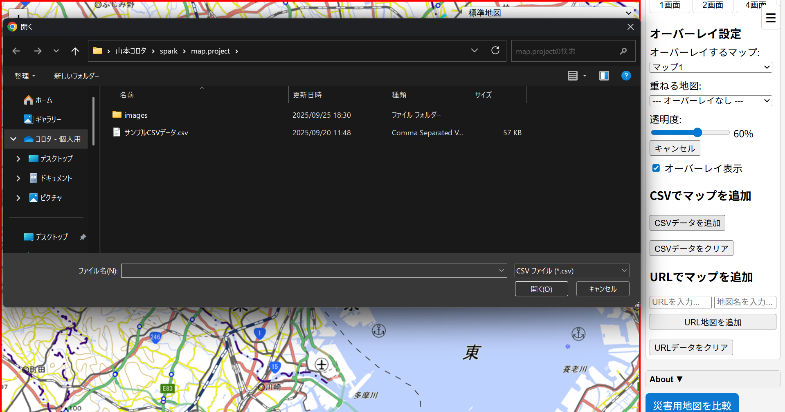Click the ファイル名 input field
Screen dimensions: 785x412
click(310, 271)
